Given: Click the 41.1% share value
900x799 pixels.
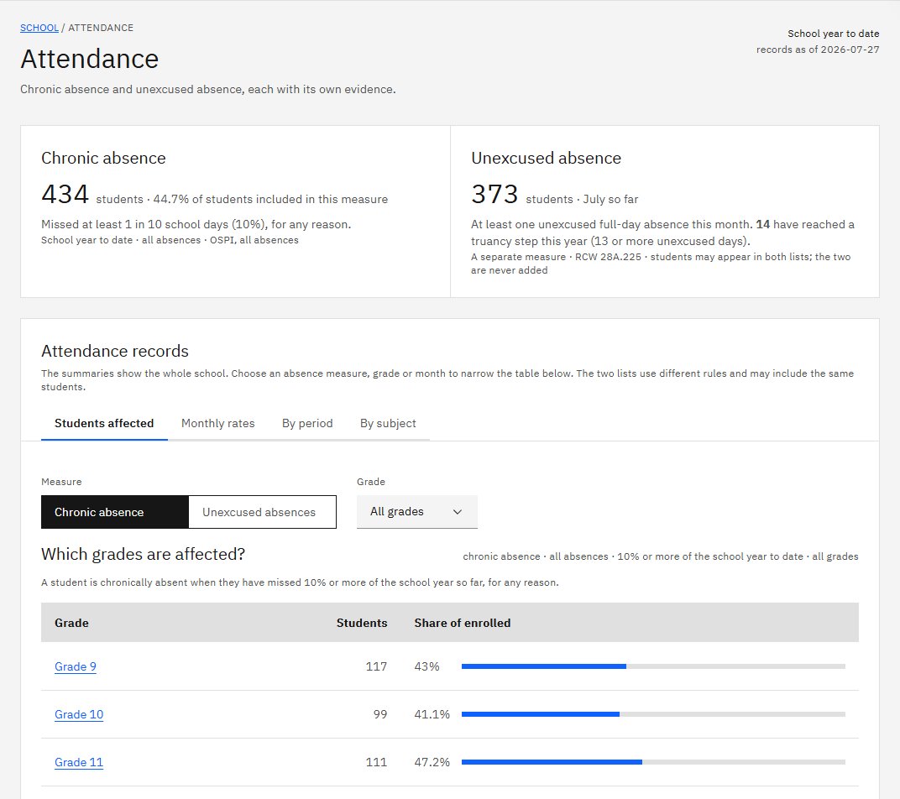Looking at the screenshot, I should (x=432, y=714).
